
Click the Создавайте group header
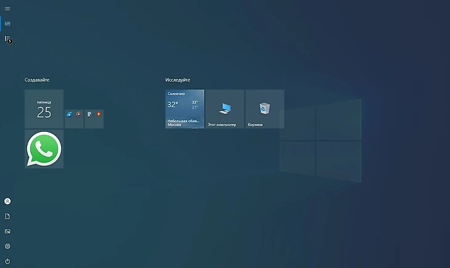(37, 80)
